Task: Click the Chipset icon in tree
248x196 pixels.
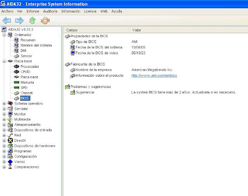Action: [16, 93]
